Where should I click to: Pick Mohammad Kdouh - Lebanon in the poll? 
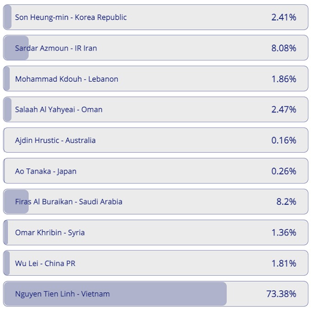click(66, 79)
